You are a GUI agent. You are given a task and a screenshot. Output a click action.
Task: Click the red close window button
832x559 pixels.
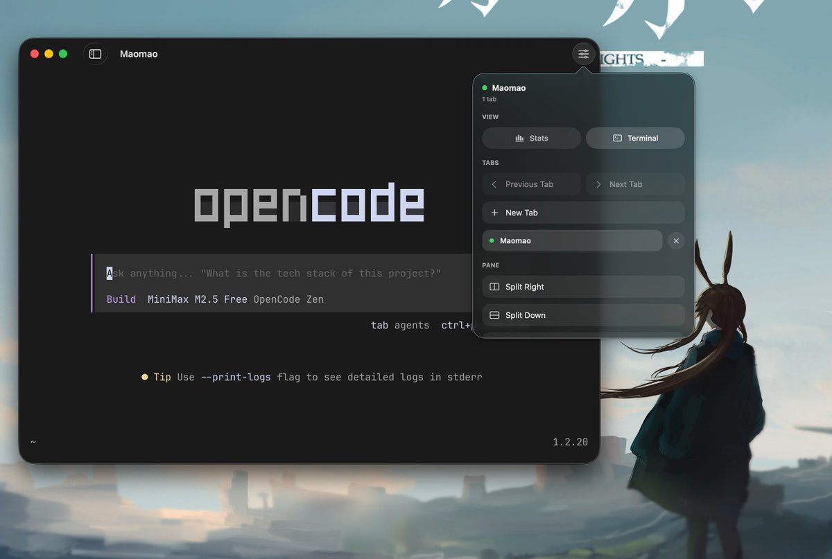(35, 54)
